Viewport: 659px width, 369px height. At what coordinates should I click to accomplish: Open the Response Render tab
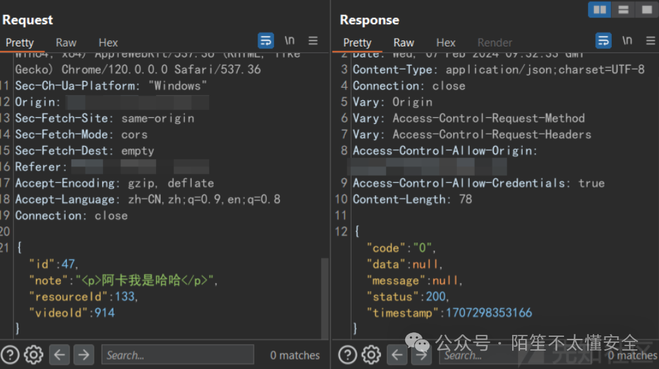(494, 43)
